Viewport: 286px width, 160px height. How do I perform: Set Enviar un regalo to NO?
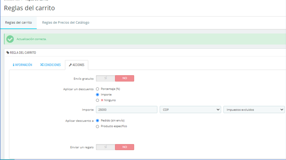(124, 147)
